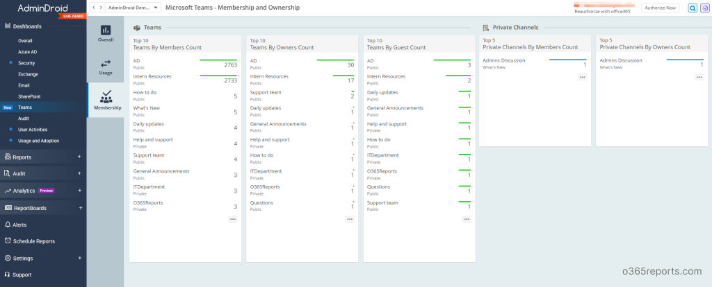This screenshot has width=712, height=287.
Task: Click Support team in Owners Count card
Action: pyautogui.click(x=266, y=92)
